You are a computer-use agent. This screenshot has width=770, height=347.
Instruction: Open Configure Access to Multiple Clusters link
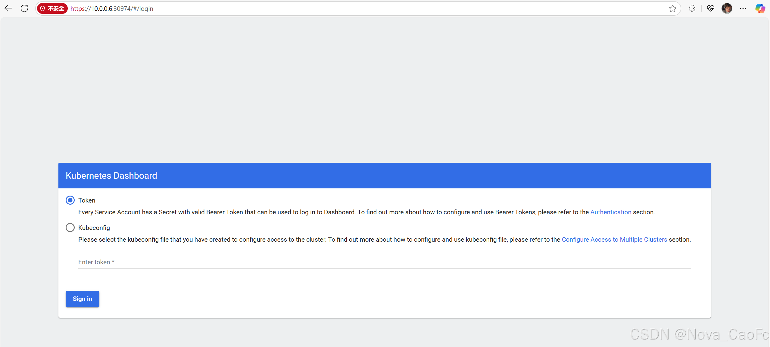(614, 240)
